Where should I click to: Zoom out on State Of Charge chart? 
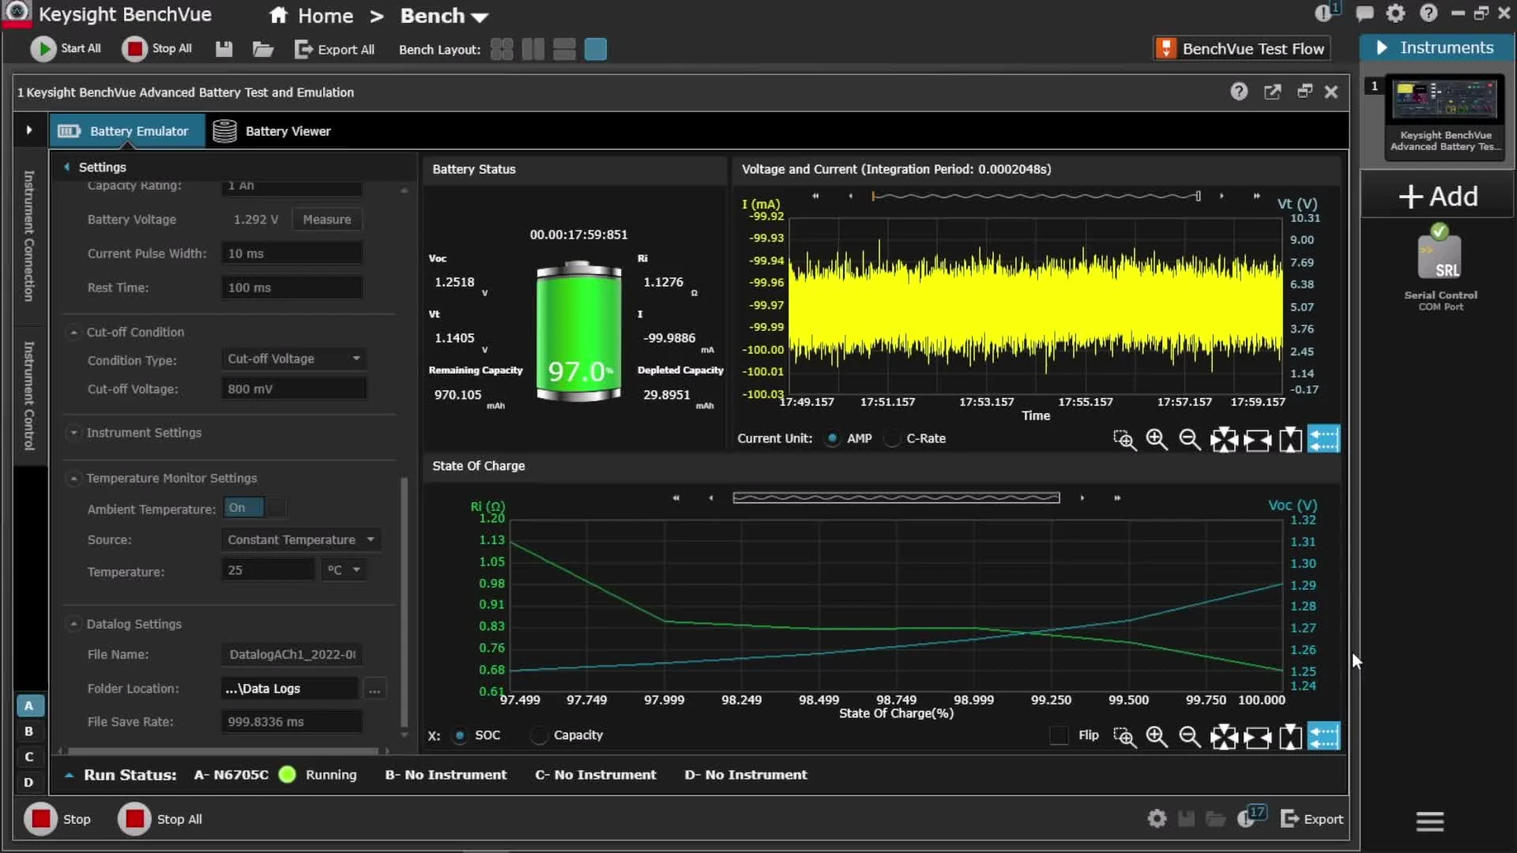click(x=1190, y=736)
